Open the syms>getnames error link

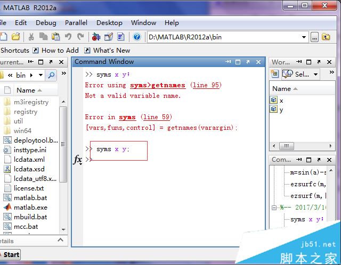pyautogui.click(x=158, y=85)
